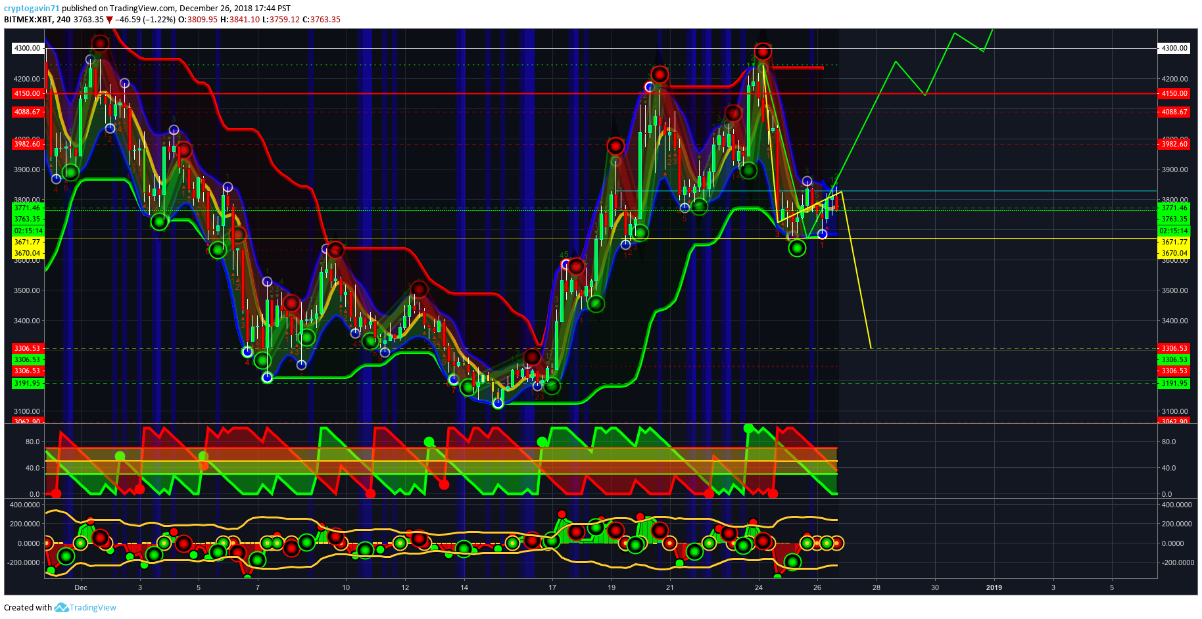Select the BITMEX:XBT, 240 symbol title

tap(37, 19)
